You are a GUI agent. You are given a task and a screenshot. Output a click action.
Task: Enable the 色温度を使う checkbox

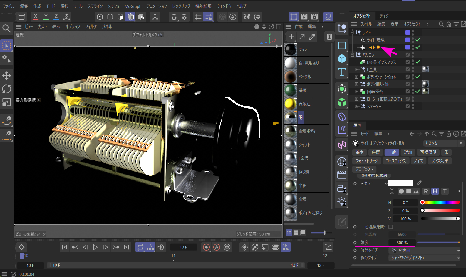tap(391, 227)
